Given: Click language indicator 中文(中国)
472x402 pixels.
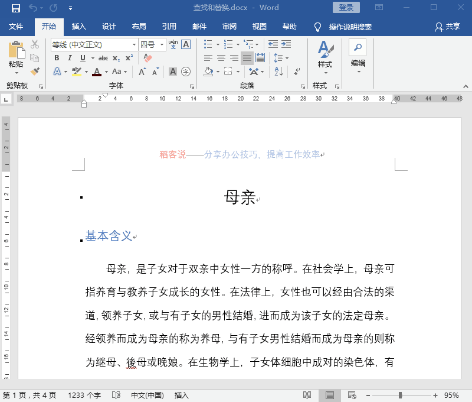Looking at the screenshot, I should (147, 395).
